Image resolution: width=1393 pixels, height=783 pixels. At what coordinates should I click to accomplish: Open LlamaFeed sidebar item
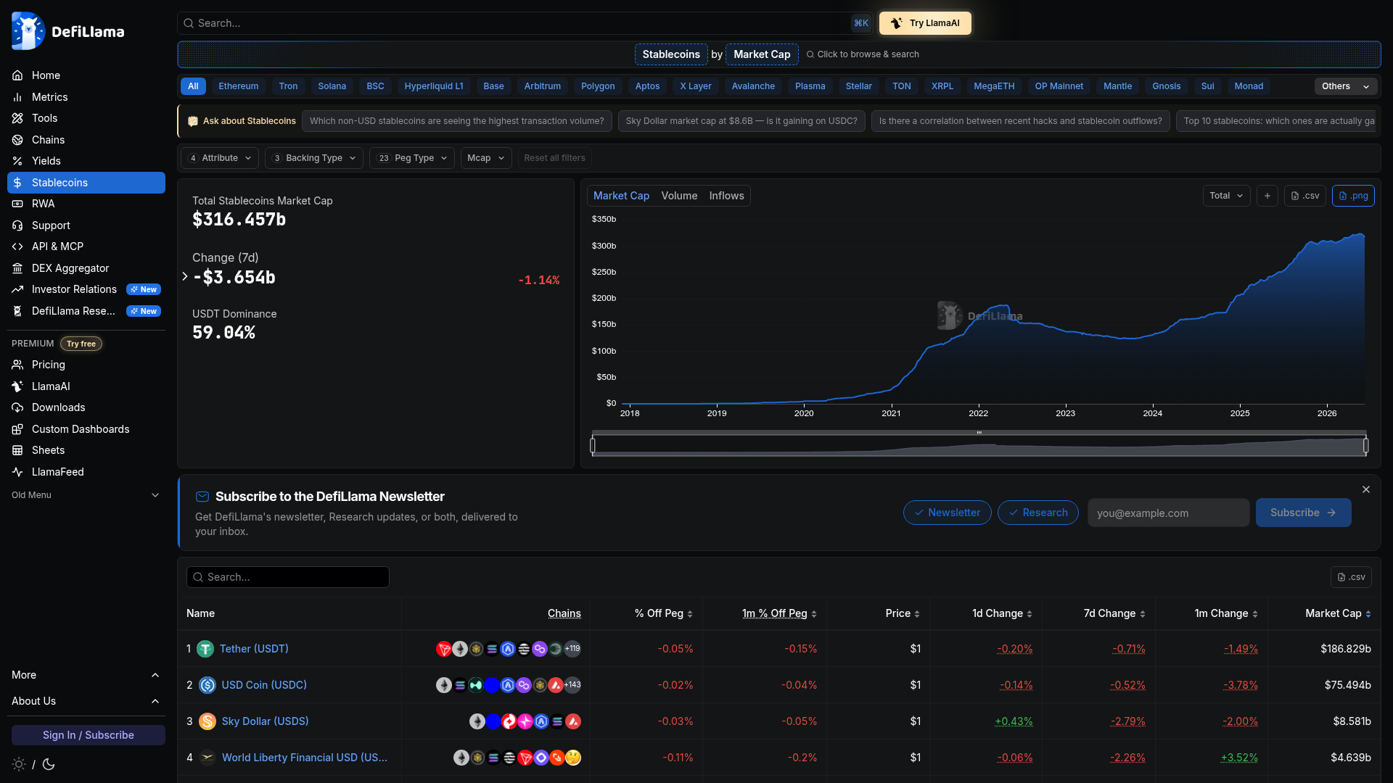point(86,472)
